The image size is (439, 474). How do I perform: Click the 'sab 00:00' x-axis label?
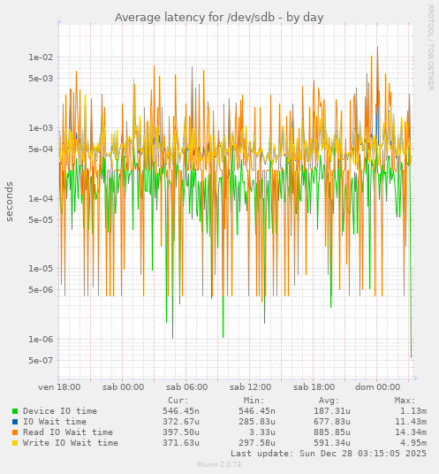[123, 387]
